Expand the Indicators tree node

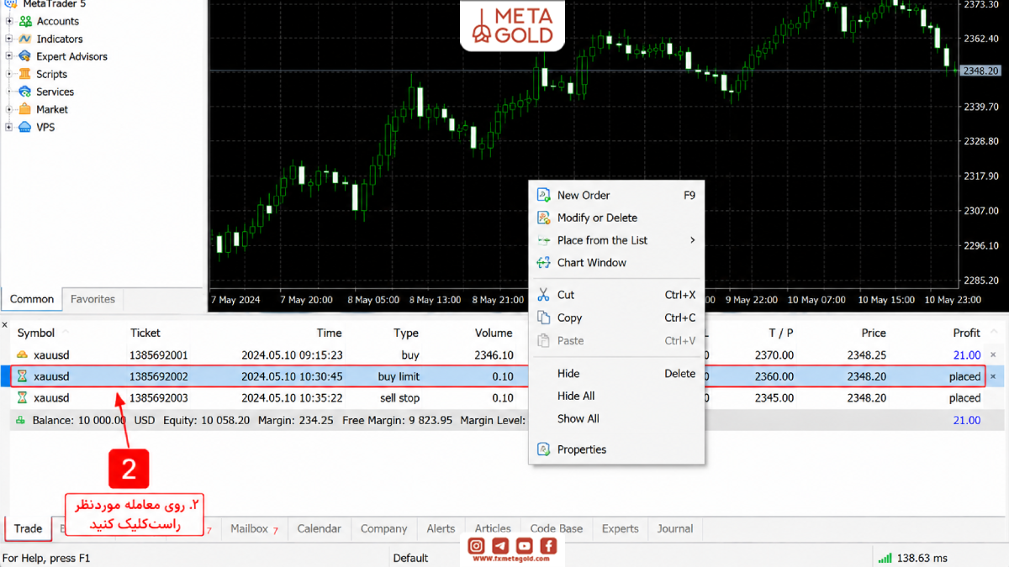[9, 39]
